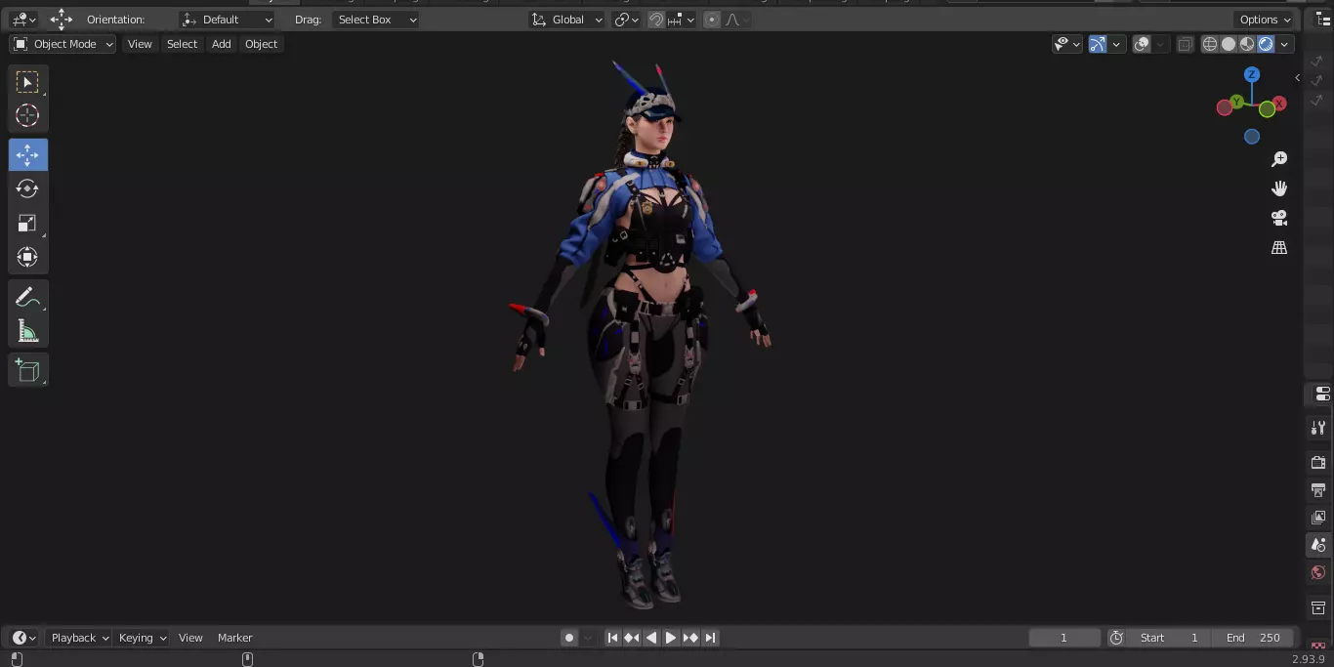Open the Playback dropdown

click(x=80, y=638)
